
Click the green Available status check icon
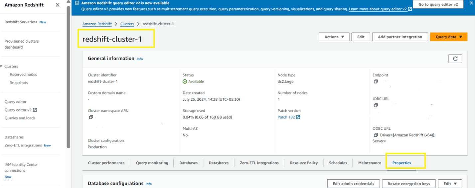[x=185, y=82]
